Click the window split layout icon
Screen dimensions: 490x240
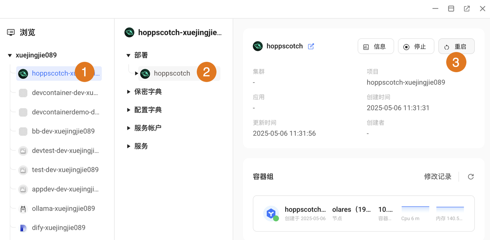(x=451, y=8)
